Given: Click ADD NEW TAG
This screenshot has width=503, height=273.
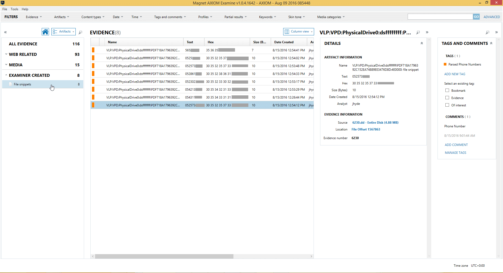Looking at the screenshot, I should coord(455,74).
